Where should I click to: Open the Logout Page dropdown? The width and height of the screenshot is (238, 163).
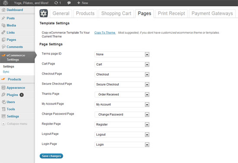click(x=122, y=134)
